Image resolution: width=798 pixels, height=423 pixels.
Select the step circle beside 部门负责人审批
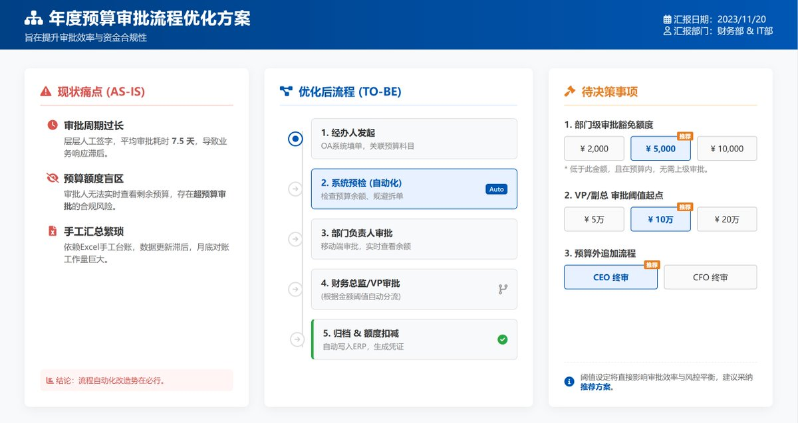click(x=295, y=239)
